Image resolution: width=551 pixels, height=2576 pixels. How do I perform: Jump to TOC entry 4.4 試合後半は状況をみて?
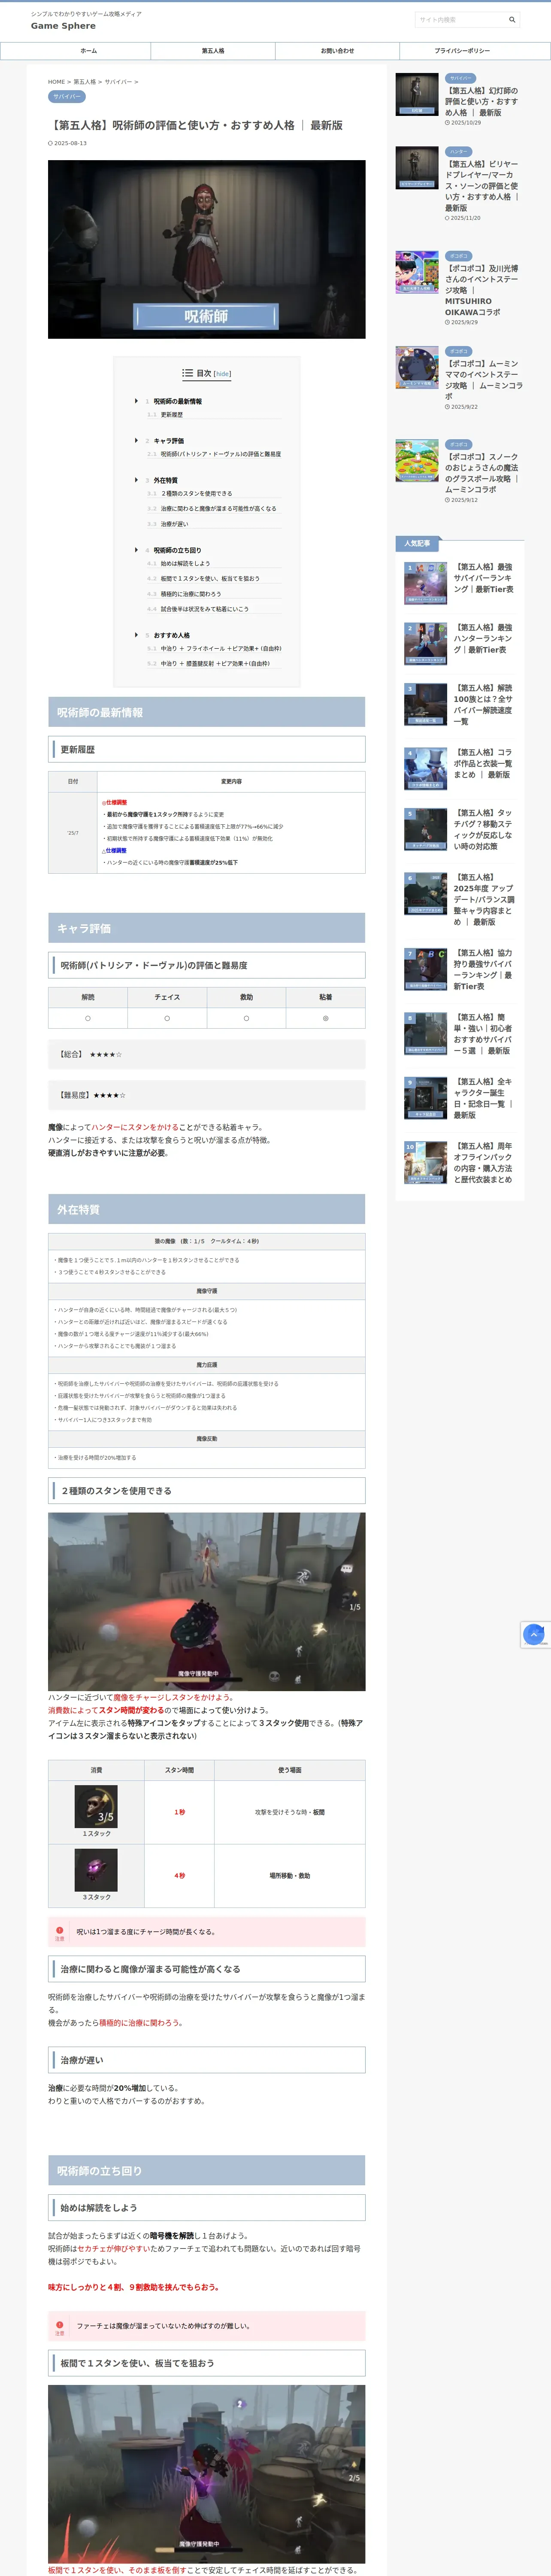click(x=205, y=609)
